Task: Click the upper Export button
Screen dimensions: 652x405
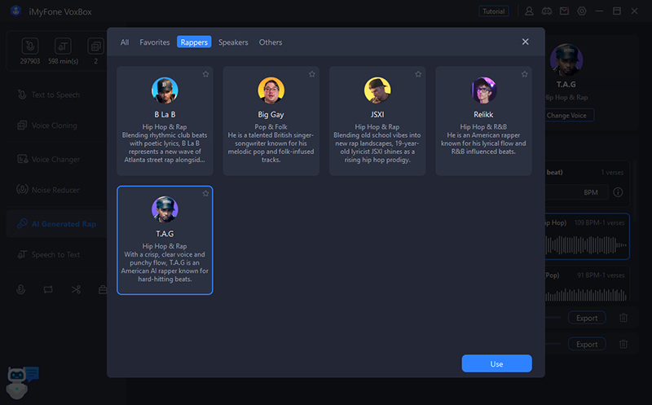Action: tap(587, 318)
